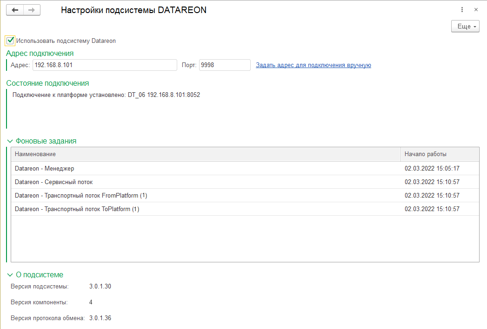
Task: Click the connection status text
Action: [106, 95]
